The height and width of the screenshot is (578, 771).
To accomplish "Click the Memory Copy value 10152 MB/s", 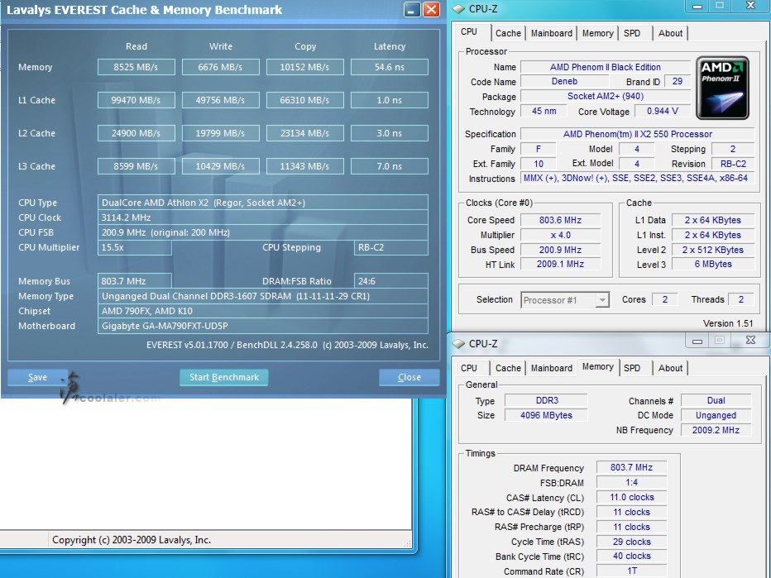I will tap(305, 67).
